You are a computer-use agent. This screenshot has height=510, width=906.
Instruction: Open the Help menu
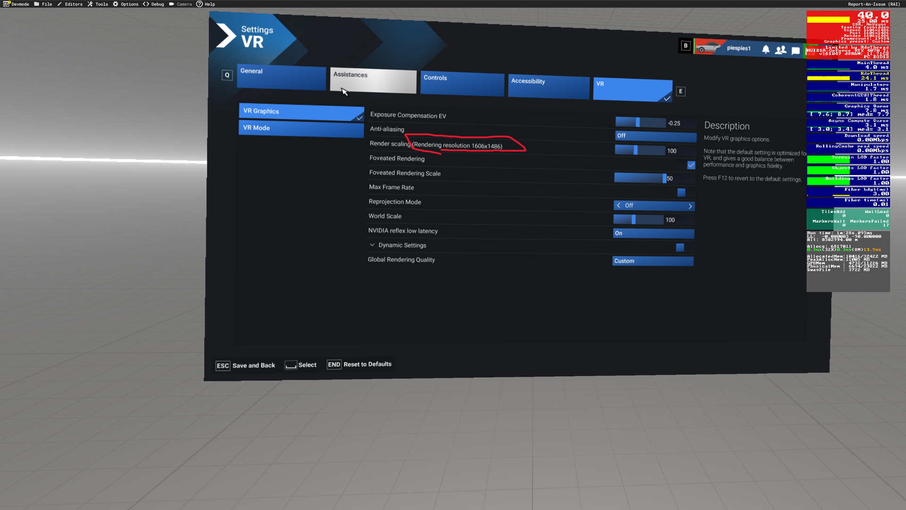(206, 4)
